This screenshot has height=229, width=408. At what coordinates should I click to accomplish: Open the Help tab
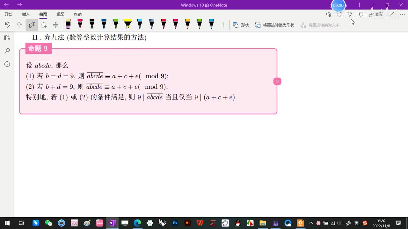[x=77, y=14]
